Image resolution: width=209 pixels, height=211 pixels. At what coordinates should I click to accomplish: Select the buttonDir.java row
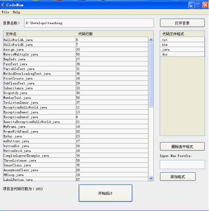tap(76, 146)
